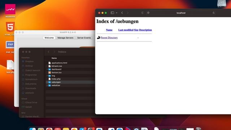Open Downloads in Finder sidebar
This screenshot has height=130, width=231.
pos(30,88)
